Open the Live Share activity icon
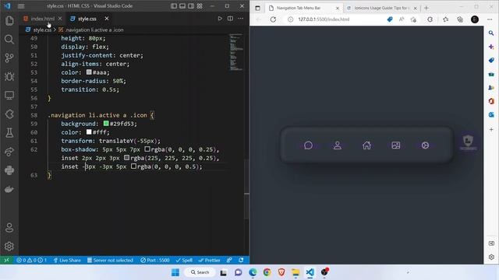Viewport: 499px width, 280px height. (x=9, y=152)
